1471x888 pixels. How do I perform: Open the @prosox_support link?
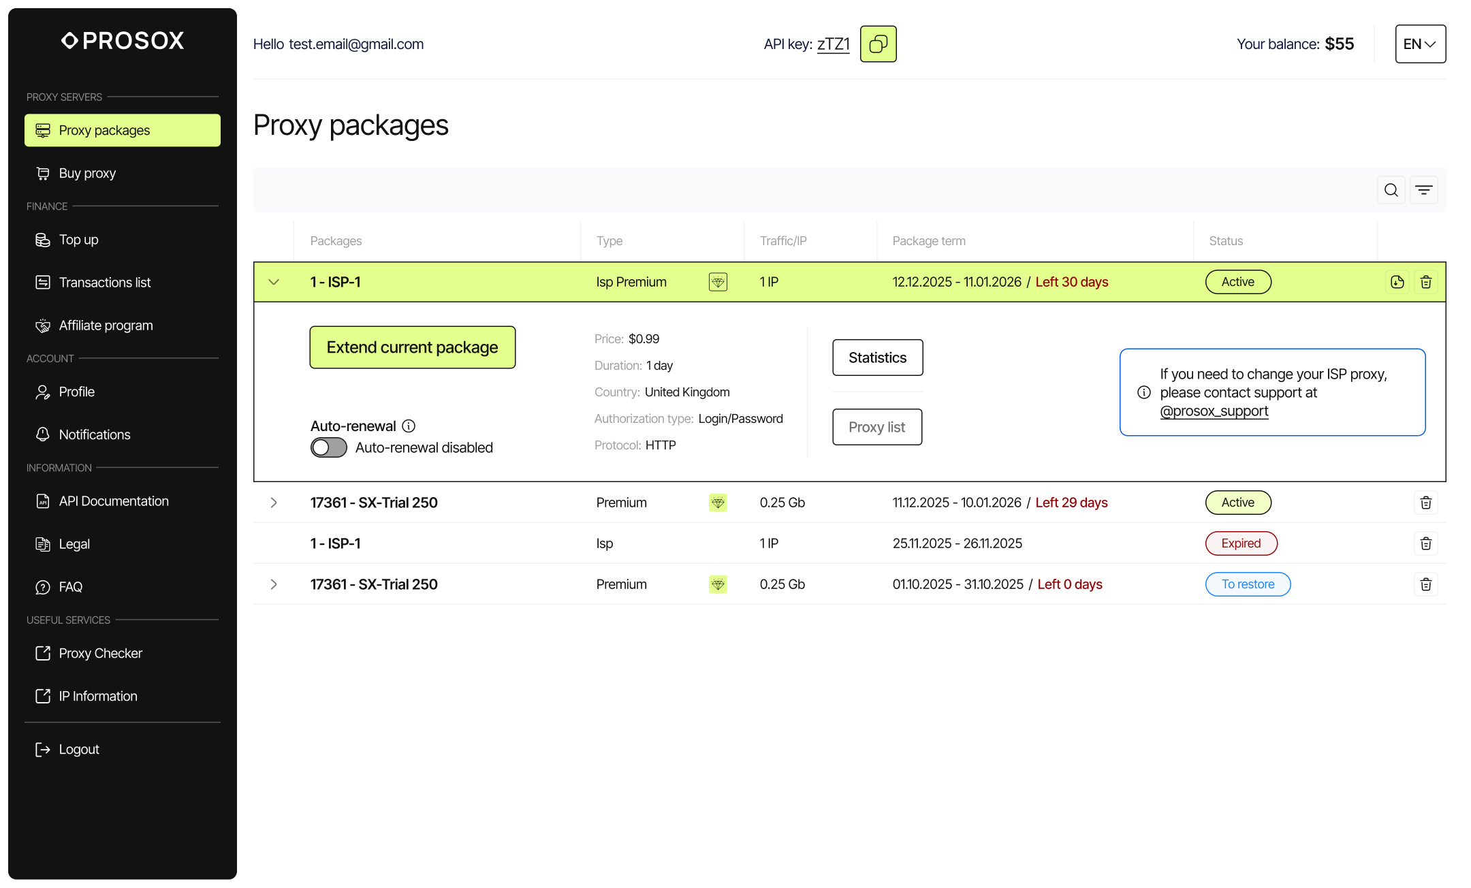pyautogui.click(x=1214, y=411)
